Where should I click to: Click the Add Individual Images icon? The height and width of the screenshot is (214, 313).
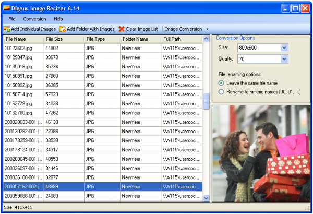(x=7, y=29)
